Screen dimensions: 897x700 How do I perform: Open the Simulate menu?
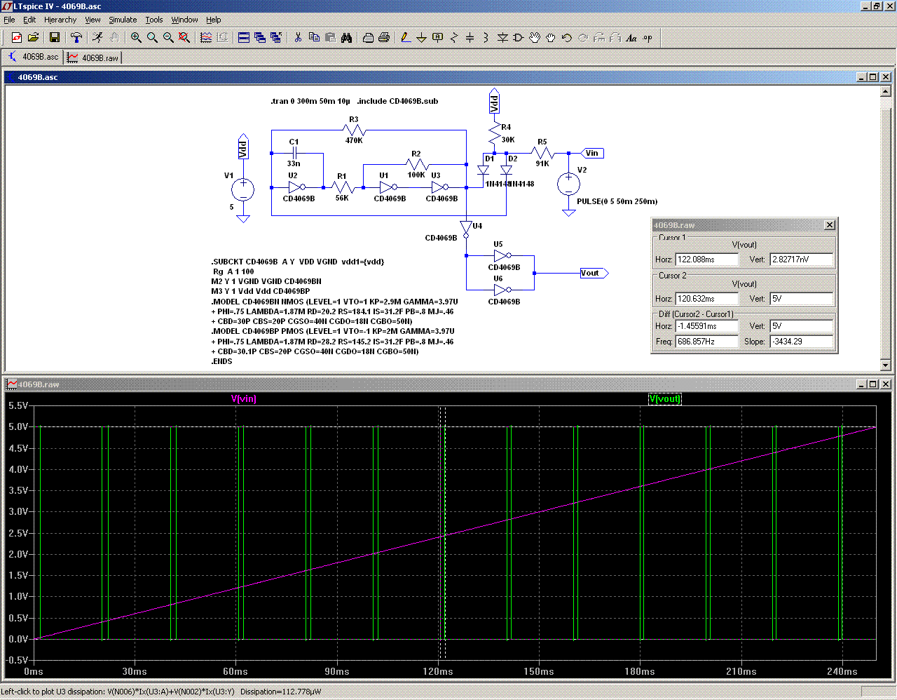click(x=123, y=20)
